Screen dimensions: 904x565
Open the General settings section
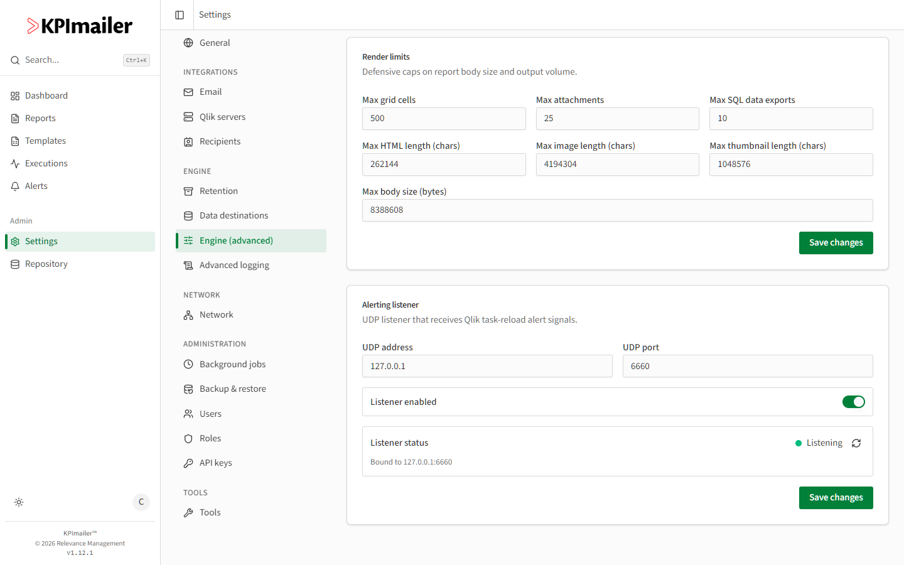coord(251,43)
